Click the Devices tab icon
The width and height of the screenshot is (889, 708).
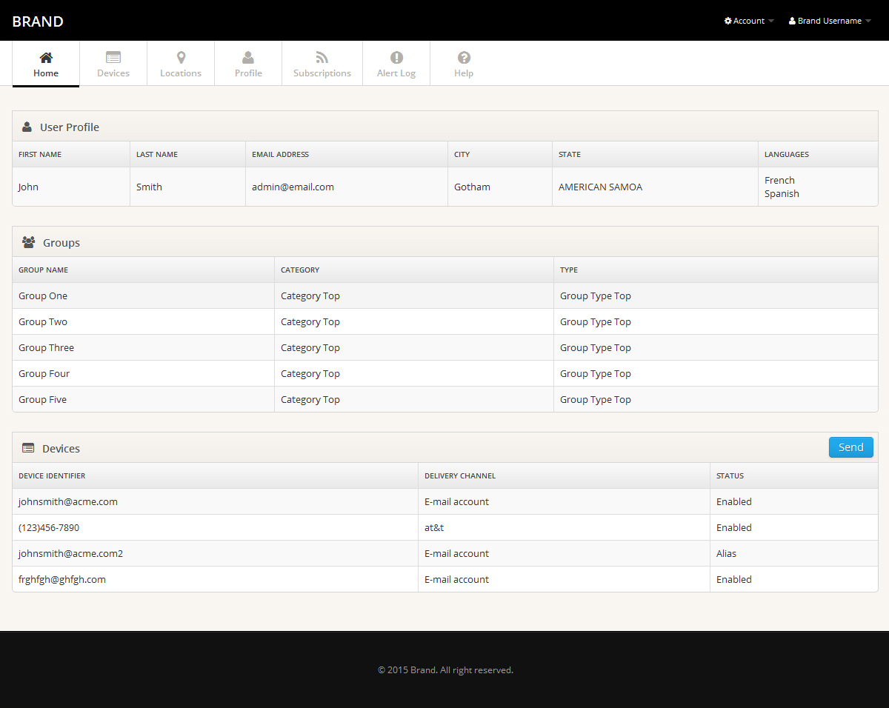click(113, 57)
